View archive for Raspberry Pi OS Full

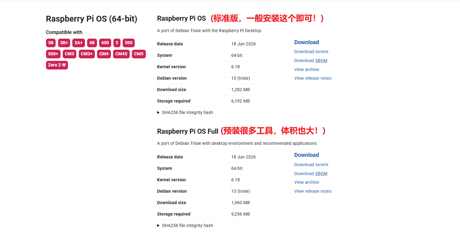pos(307,182)
